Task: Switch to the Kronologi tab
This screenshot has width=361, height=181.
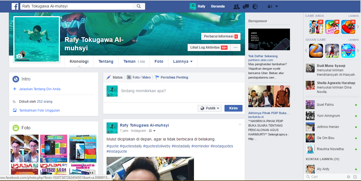Action: [79, 61]
